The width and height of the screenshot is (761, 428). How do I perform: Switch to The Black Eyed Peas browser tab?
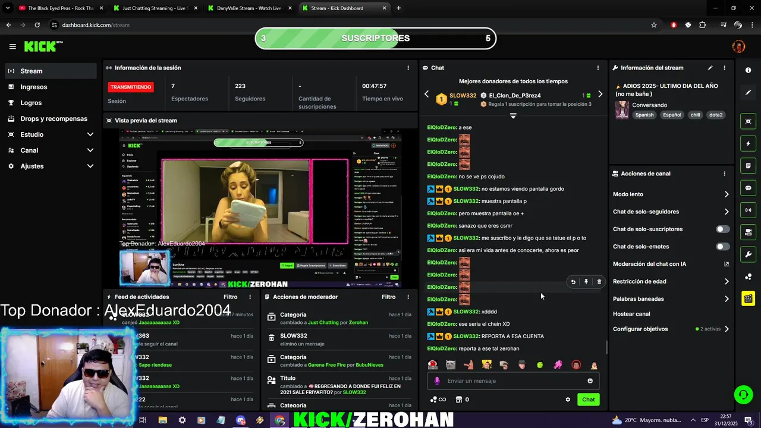[x=61, y=8]
